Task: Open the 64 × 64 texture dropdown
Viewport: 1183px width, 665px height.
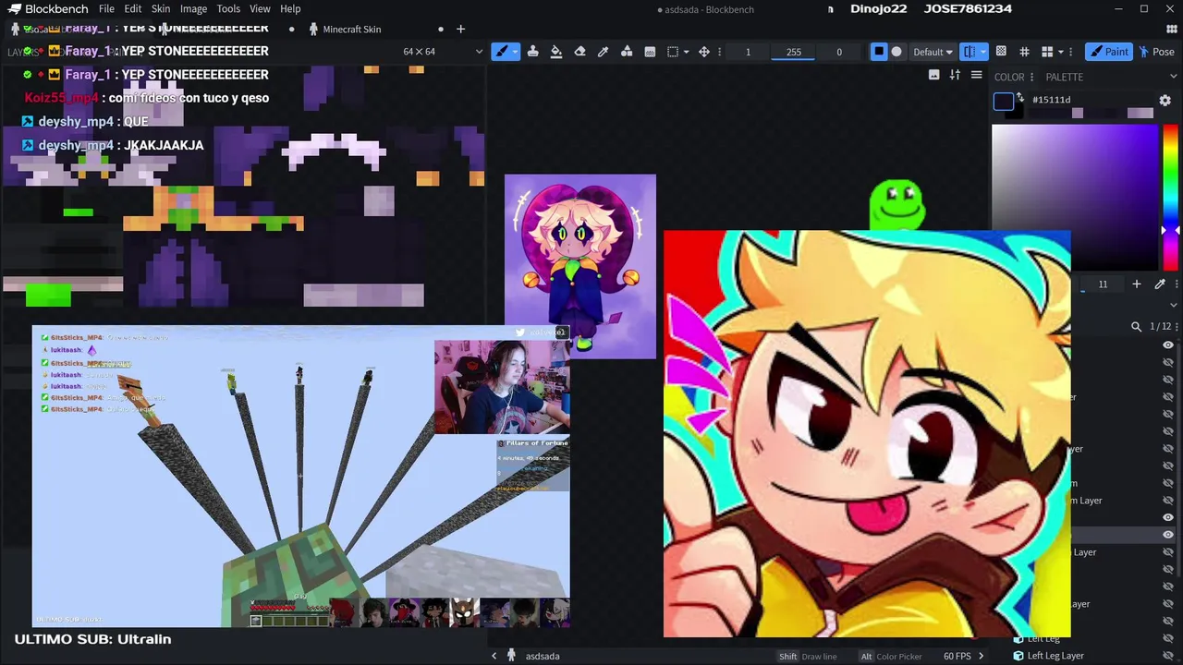Action: point(442,52)
